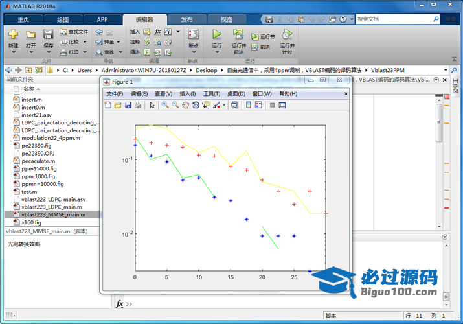Screen dimensions: 463x324
Task: Click the Rotate 3D tool in Figure toolbar
Action: tap(196, 105)
